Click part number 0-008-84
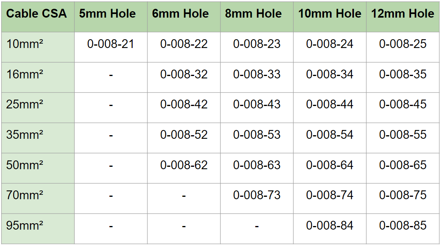The width and height of the screenshot is (441, 246). click(330, 226)
